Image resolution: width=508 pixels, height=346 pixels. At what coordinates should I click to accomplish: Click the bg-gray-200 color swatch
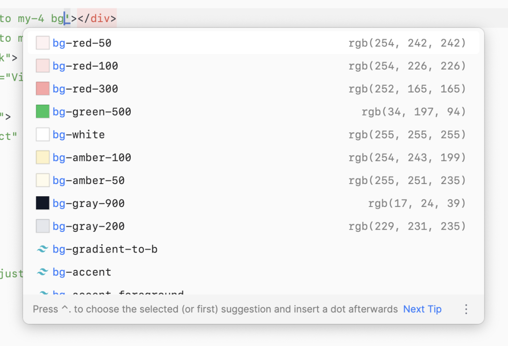click(x=43, y=226)
